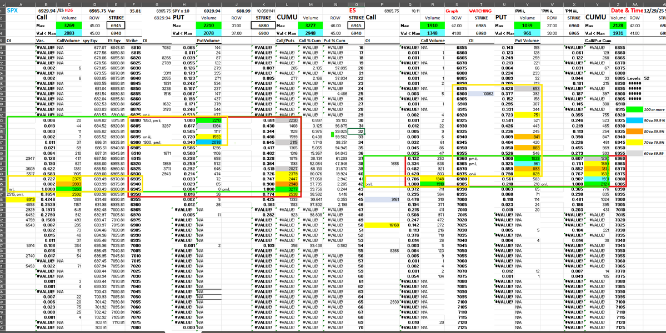The height and width of the screenshot is (333, 666).
Task: Click cyan 1348 cell in row 4
Action: (432, 33)
